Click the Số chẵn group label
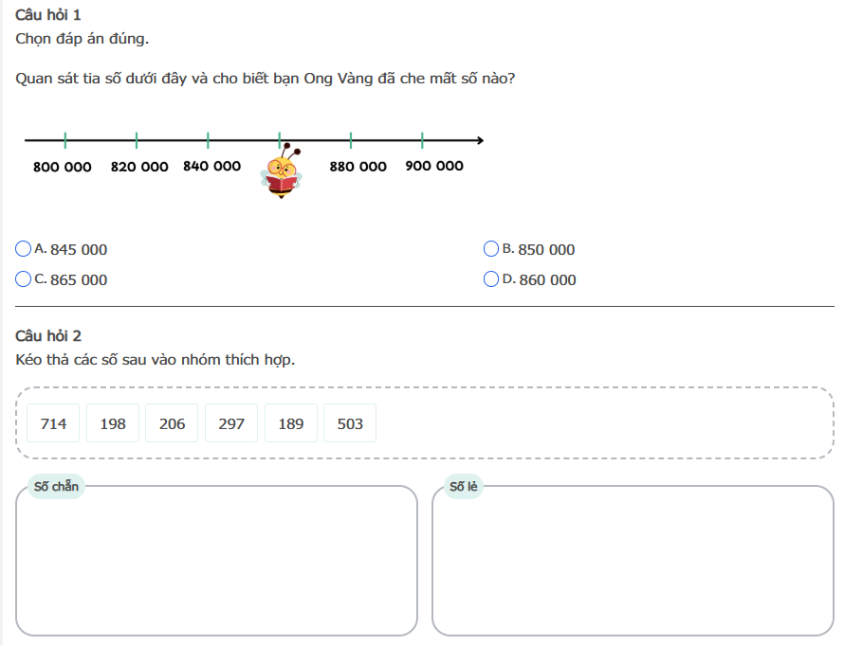The image size is (844, 645). click(x=56, y=487)
